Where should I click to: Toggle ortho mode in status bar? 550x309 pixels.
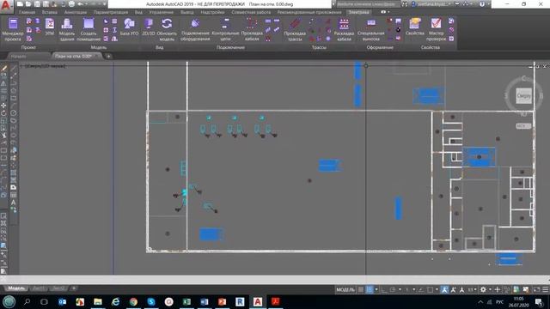point(384,289)
